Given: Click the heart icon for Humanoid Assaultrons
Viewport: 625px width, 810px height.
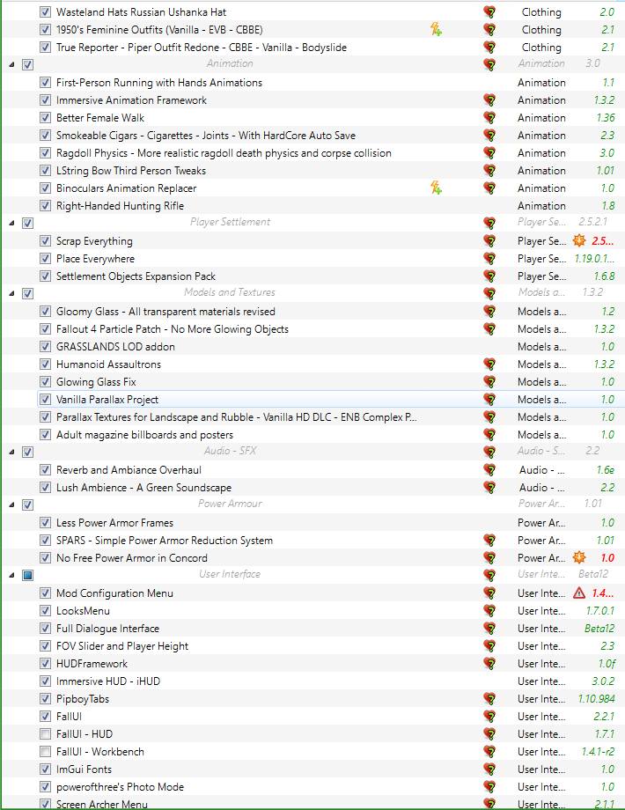Looking at the screenshot, I should (x=489, y=364).
